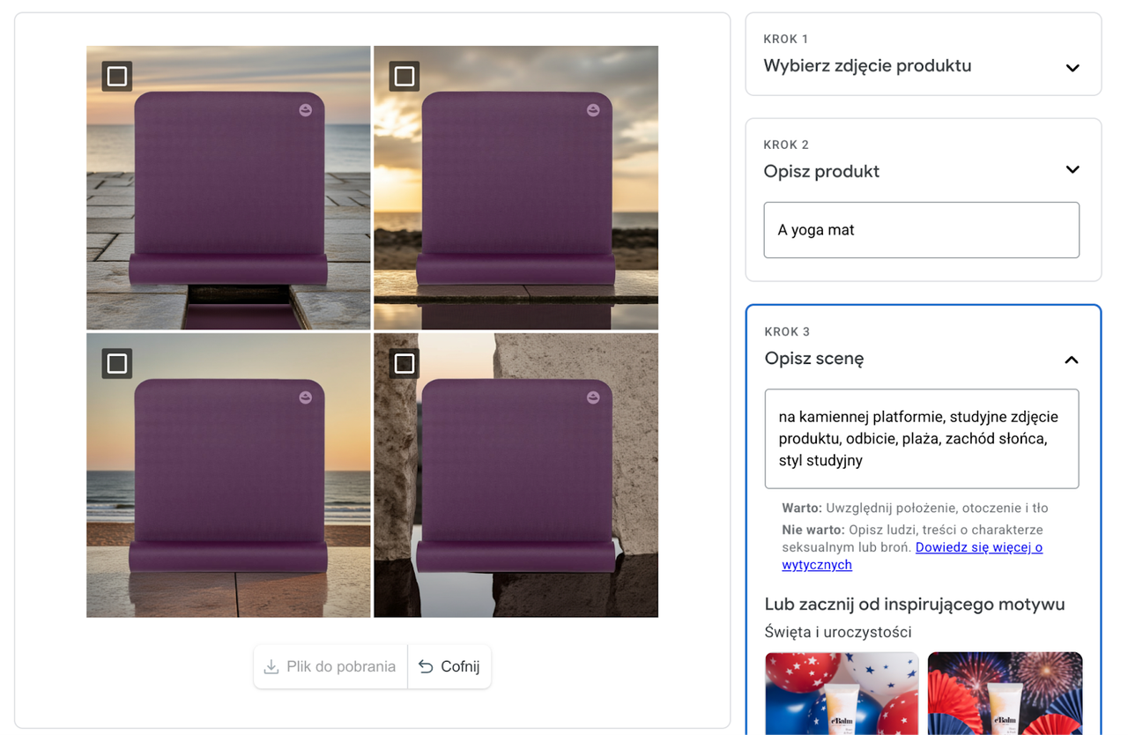The image size is (1128, 735).
Task: Select the checkbox icon on the bottom-right image
Action: click(404, 362)
